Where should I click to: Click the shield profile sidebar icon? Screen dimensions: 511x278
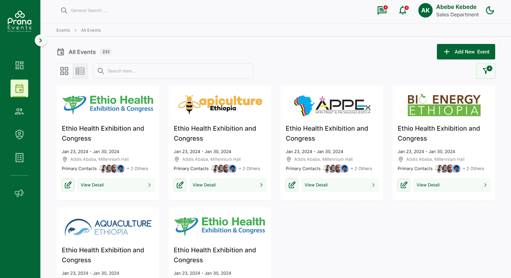coord(20,134)
